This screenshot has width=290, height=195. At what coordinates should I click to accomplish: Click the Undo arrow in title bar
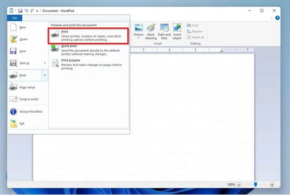26,11
